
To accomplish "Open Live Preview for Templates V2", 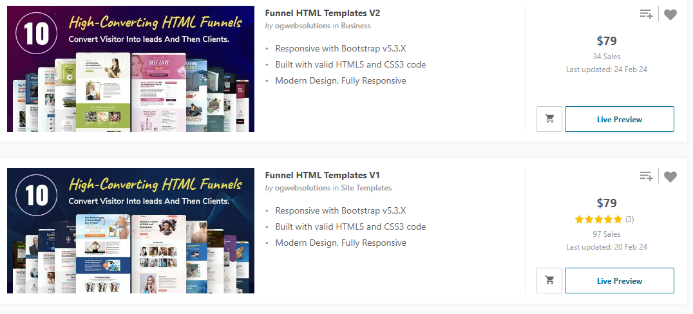I will (619, 119).
